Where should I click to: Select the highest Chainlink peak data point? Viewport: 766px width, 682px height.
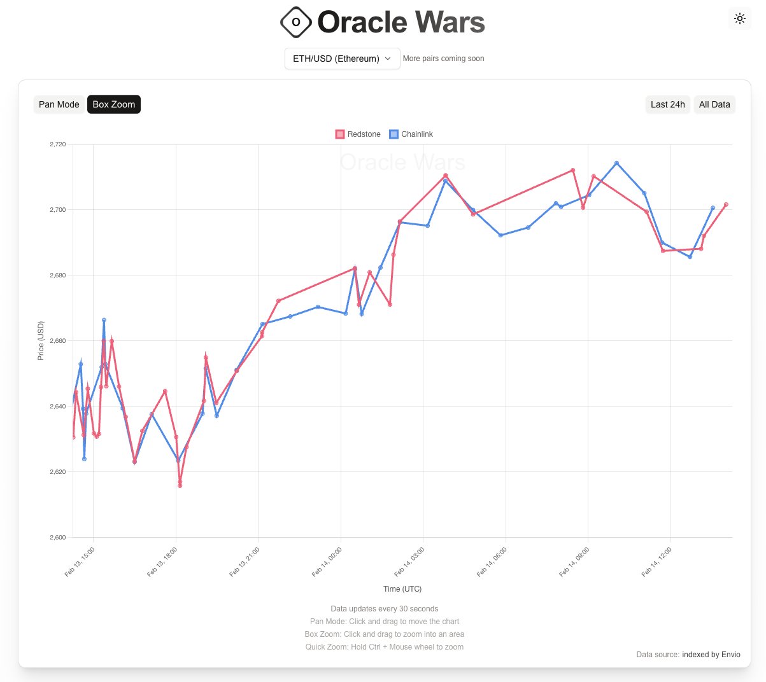click(616, 163)
